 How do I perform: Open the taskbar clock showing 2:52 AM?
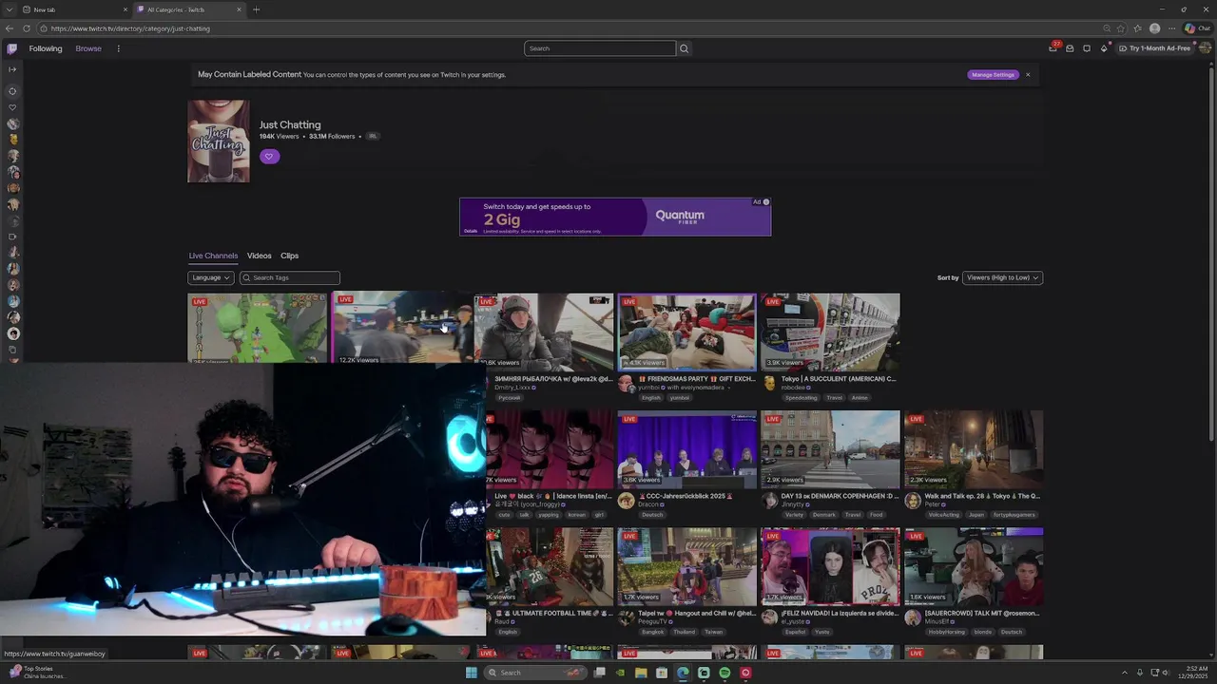pyautogui.click(x=1191, y=673)
